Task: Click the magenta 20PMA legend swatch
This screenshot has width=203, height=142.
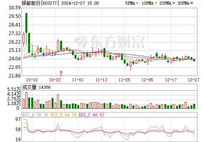Action: [174, 3]
